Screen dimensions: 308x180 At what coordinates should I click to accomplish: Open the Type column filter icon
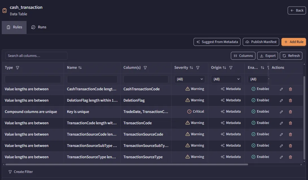(18, 68)
